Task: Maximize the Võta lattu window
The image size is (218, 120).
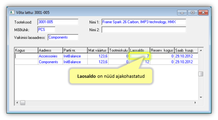Action: tap(193, 13)
